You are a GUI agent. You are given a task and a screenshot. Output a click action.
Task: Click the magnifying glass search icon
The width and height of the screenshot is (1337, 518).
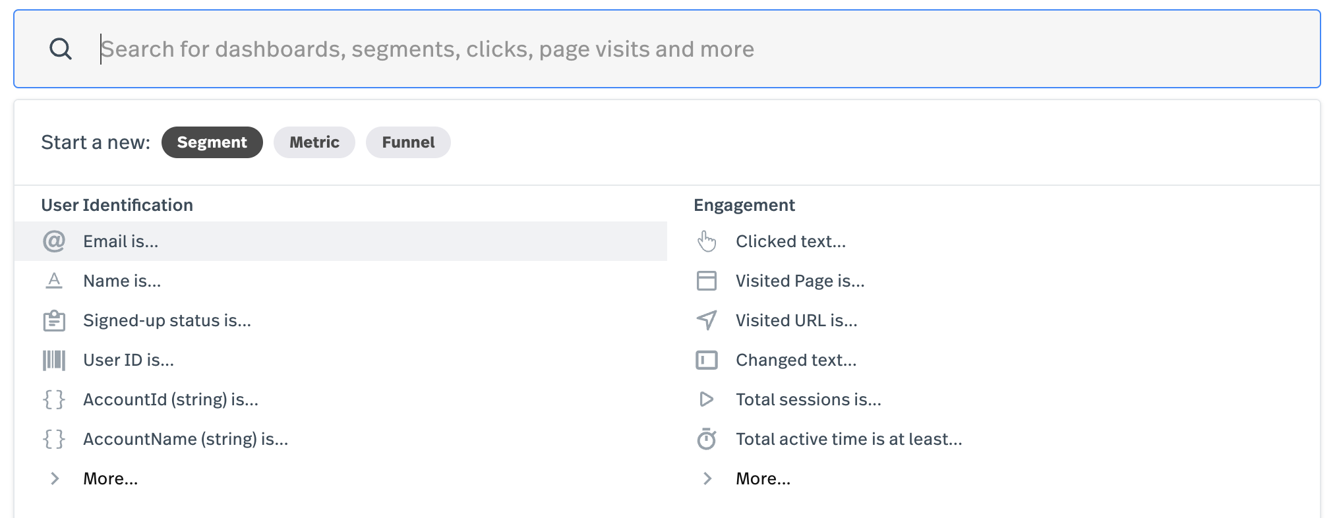[61, 49]
